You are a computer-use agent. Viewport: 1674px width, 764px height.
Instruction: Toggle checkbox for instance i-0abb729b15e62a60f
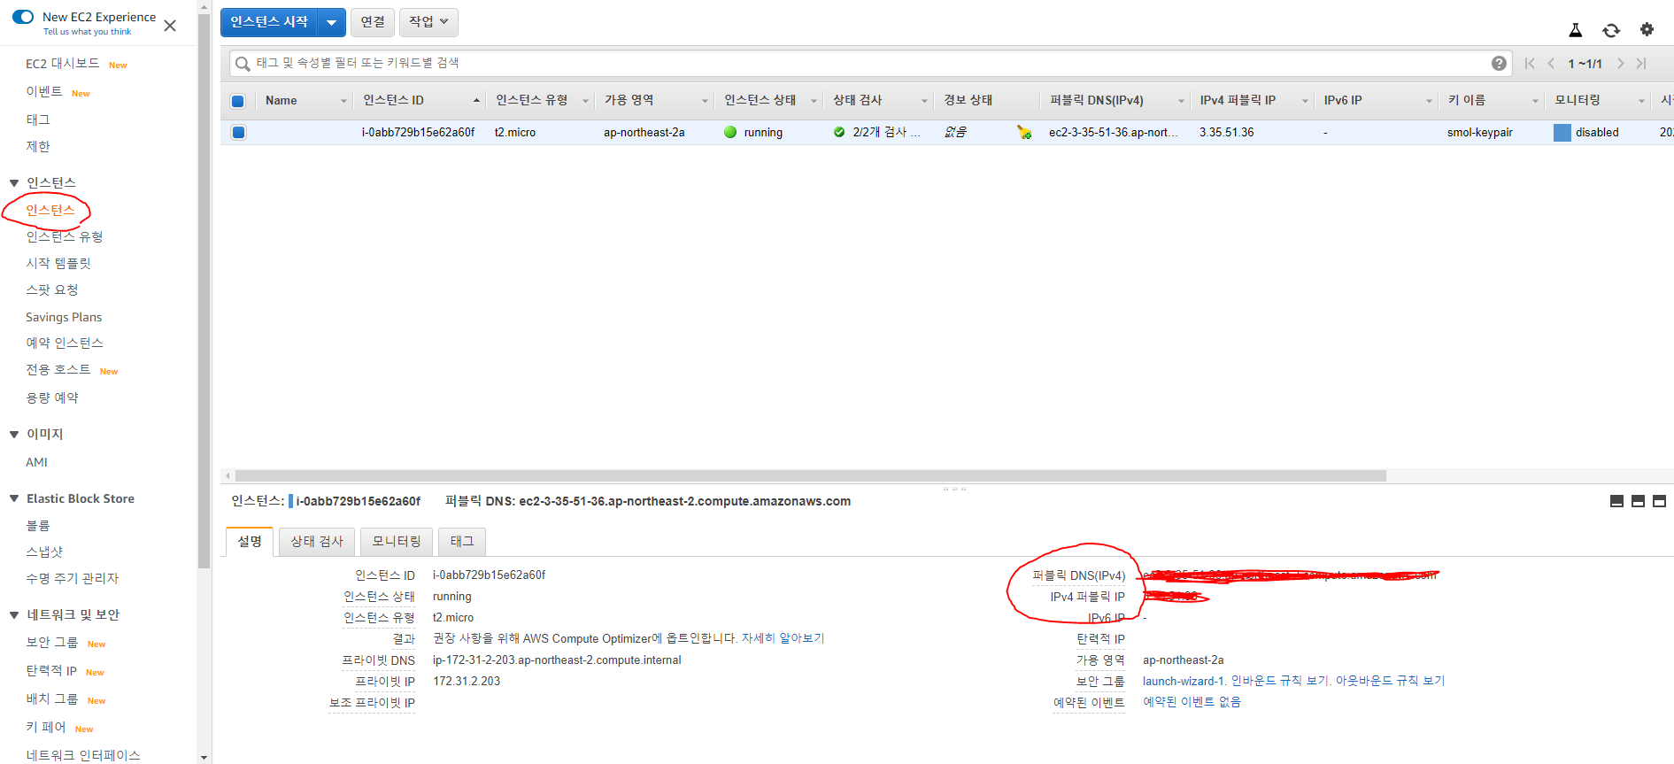click(238, 132)
